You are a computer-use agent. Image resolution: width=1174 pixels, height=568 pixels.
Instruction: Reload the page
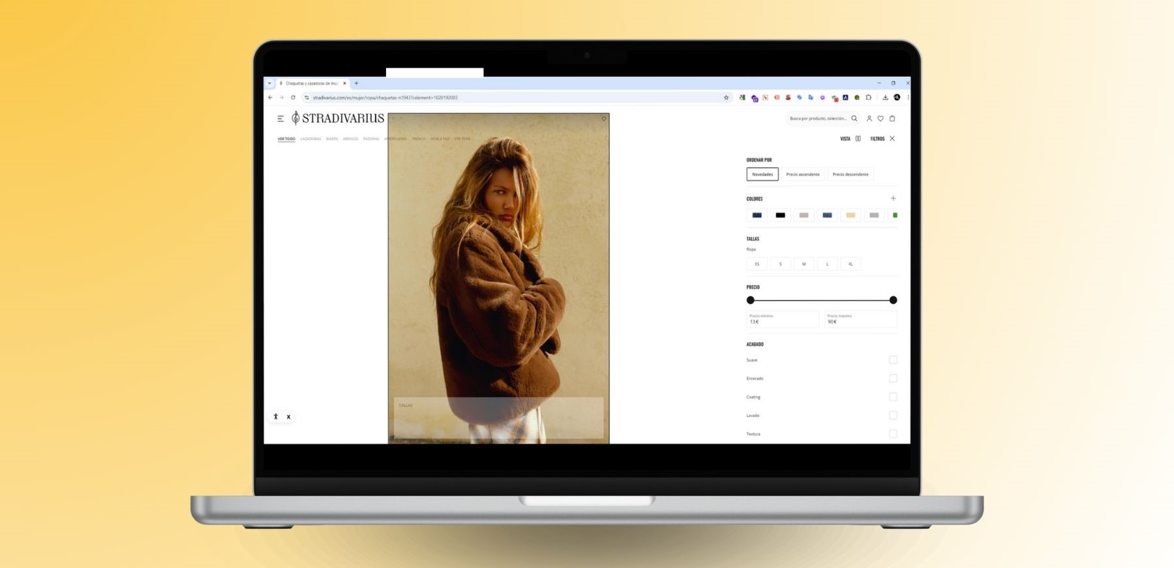click(293, 98)
